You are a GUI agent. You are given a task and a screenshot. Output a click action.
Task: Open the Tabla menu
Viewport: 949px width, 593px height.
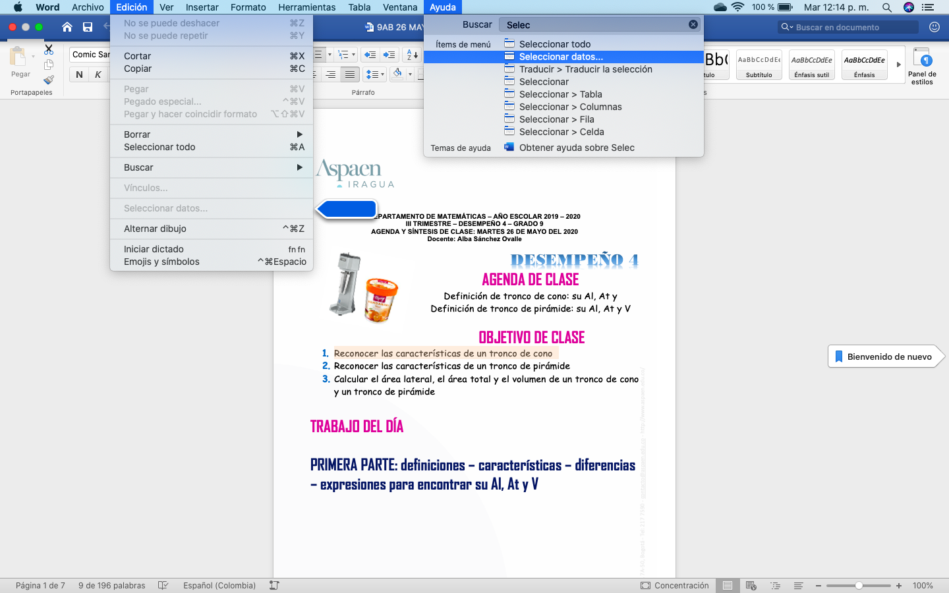coord(359,7)
